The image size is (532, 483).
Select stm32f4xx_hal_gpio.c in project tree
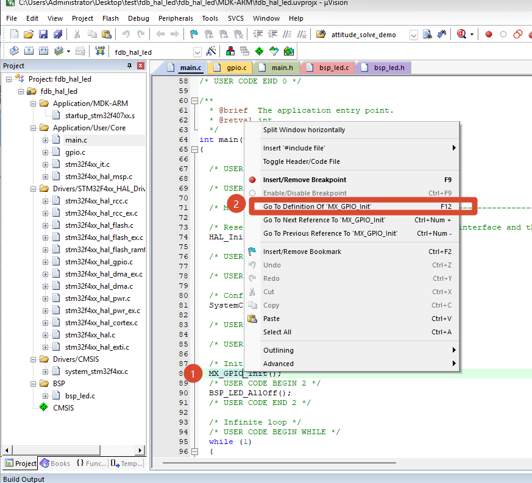click(99, 262)
